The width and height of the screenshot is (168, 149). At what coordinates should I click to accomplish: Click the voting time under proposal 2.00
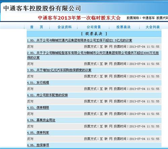[x=137, y=64]
